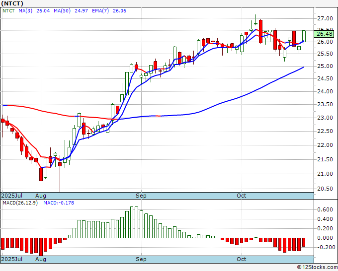This screenshot has height=271, width=338.
Task: Click Aug on the price chart date axis
Action: (x=41, y=196)
